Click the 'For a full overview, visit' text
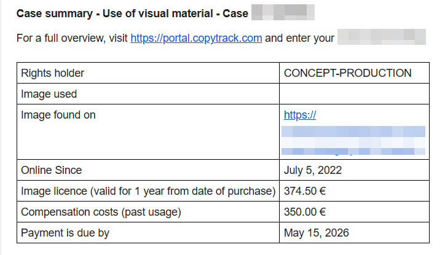The height and width of the screenshot is (255, 445). coord(72,38)
